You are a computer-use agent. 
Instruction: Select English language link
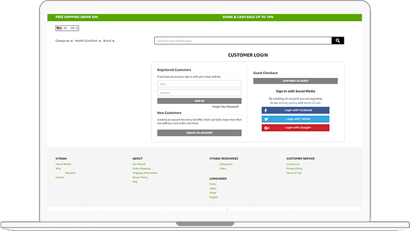(x=214, y=197)
